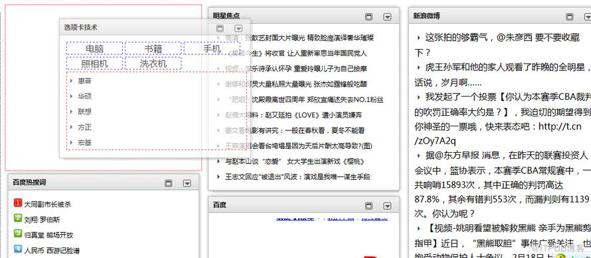The height and width of the screenshot is (258, 591).
Task: Maximize the 明星焦点 panel
Action: [369, 17]
